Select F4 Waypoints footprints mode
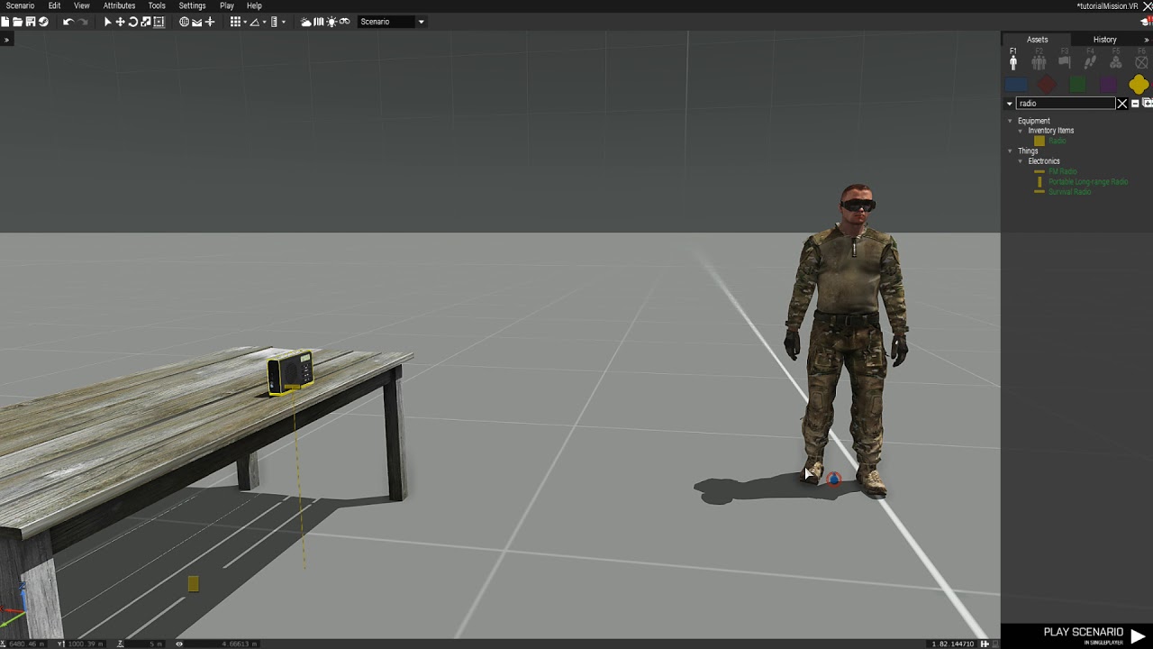 coord(1090,60)
